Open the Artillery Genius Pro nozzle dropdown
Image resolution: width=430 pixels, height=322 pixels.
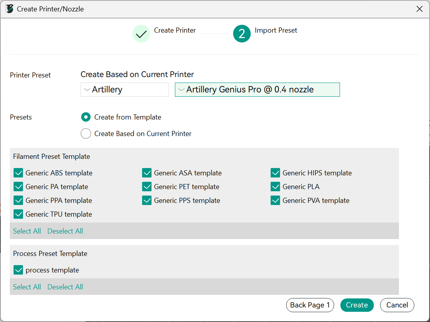tap(257, 89)
